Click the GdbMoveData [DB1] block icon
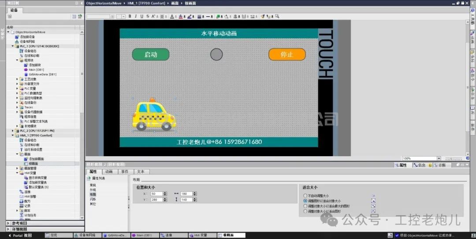 26,74
